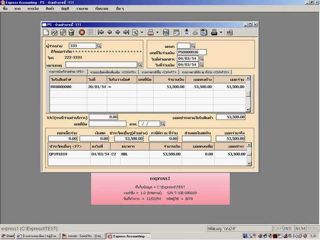Open the calendar lookup beside วันที่จ่ายเงิน
320x240 pixels.
click(201, 65)
